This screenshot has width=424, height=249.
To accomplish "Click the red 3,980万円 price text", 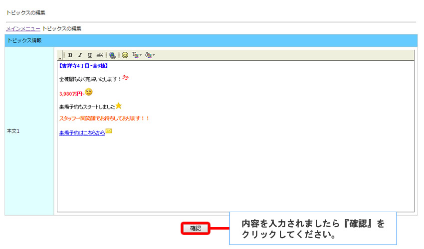I will click(72, 94).
